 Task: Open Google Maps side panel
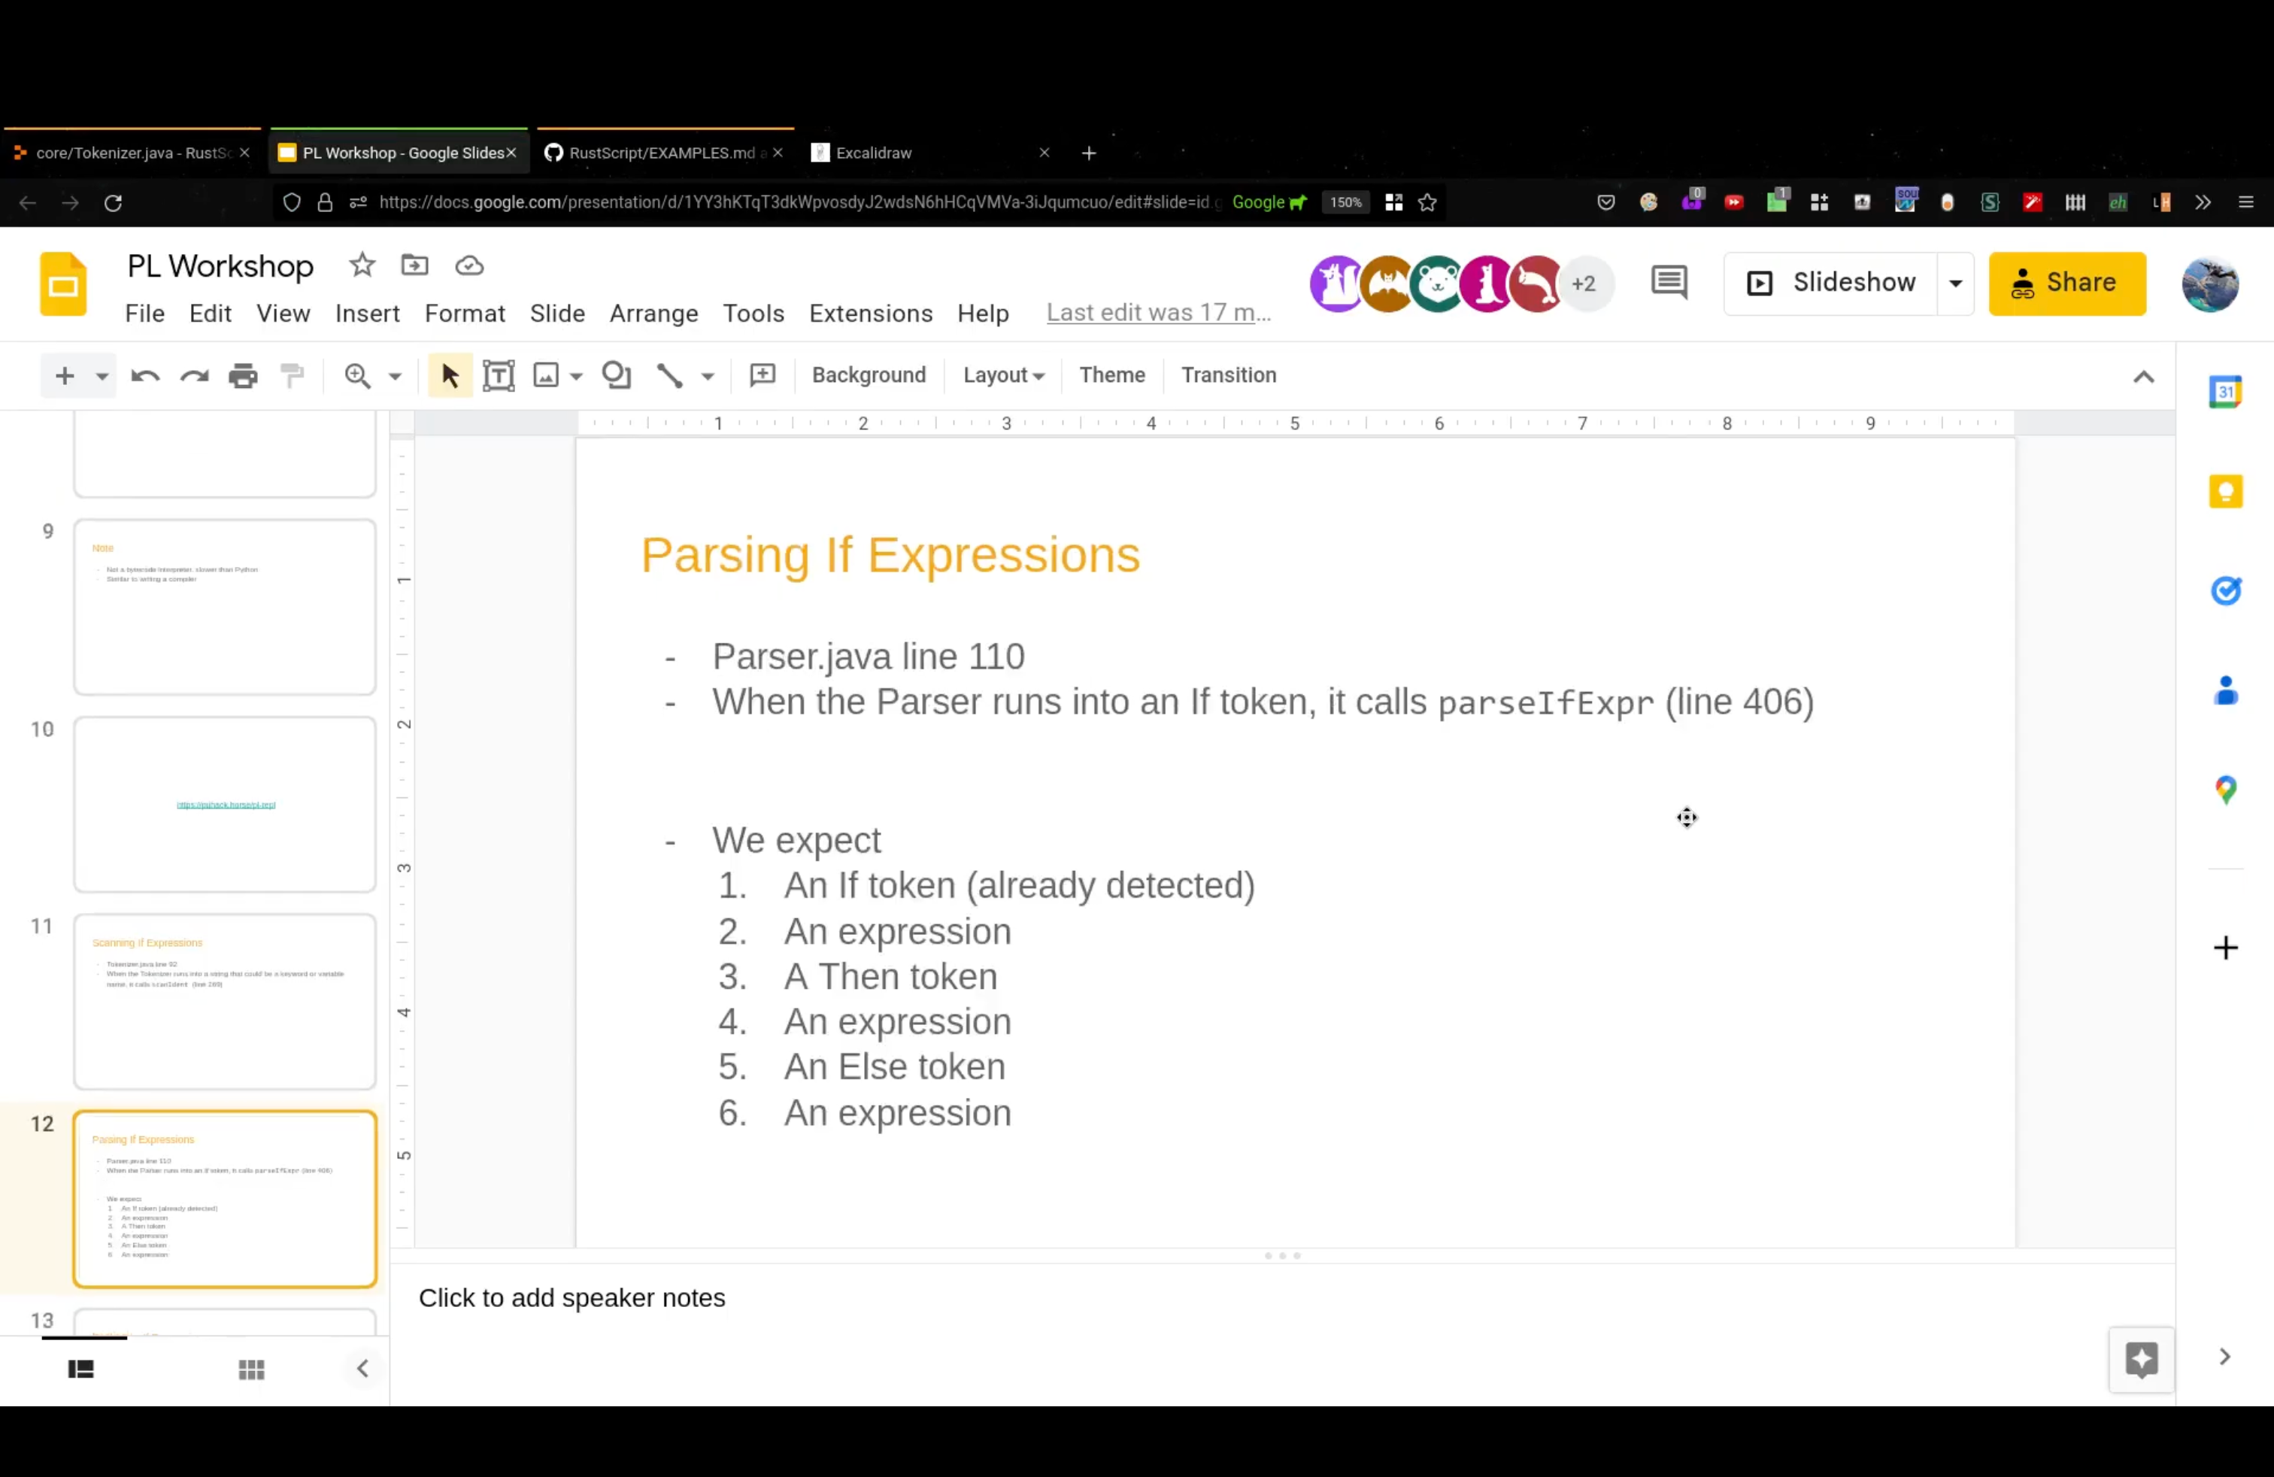tap(2226, 789)
